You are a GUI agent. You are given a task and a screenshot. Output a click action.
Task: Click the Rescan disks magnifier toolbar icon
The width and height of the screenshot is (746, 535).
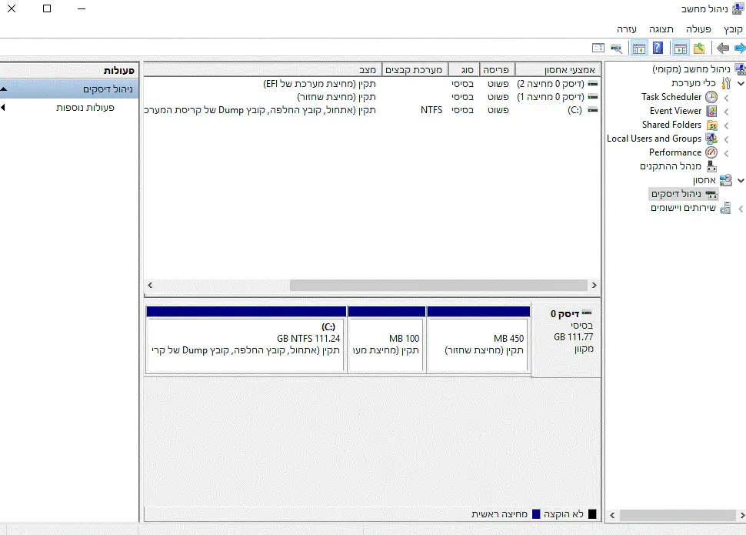point(616,48)
